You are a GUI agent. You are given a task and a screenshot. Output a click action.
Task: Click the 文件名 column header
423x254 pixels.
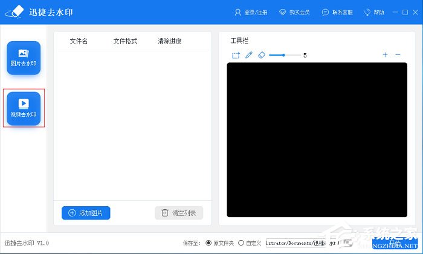[x=79, y=41]
